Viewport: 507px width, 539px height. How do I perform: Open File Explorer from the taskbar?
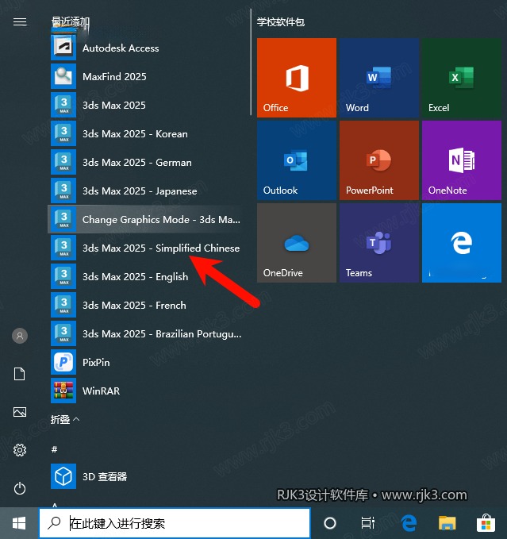(x=447, y=523)
